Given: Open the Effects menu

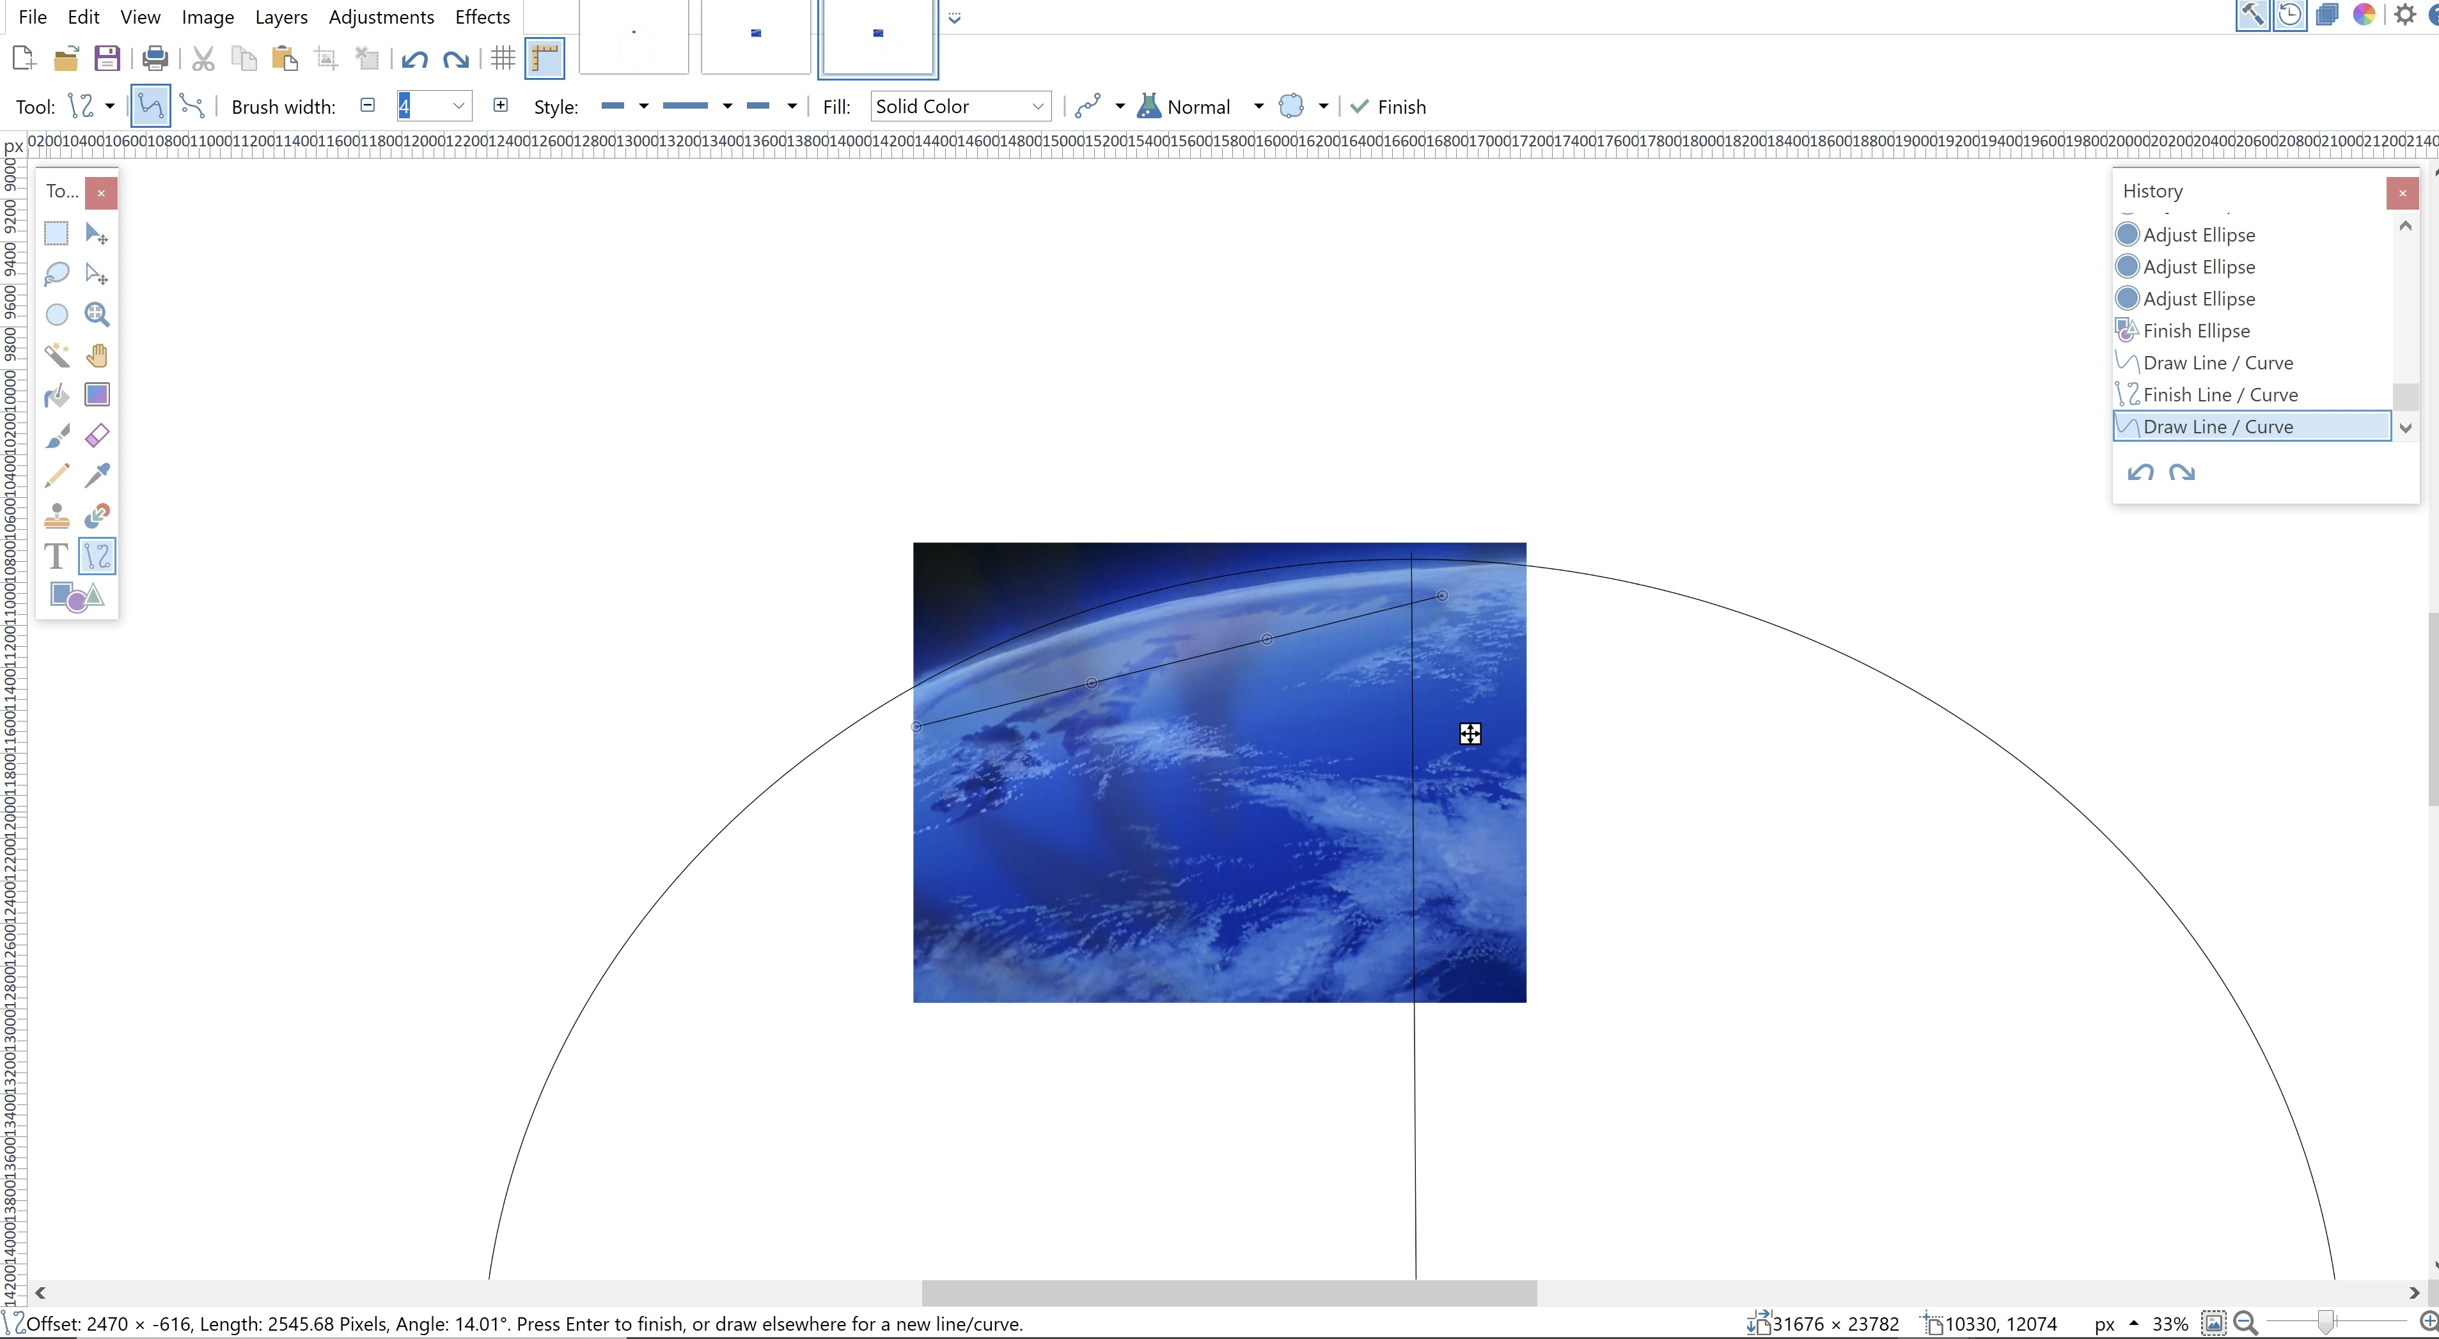Looking at the screenshot, I should tap(482, 17).
